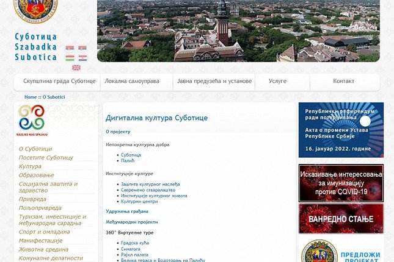Switch language using the Hungarian flag
The width and height of the screenshot is (394, 262).
(x=70, y=58)
